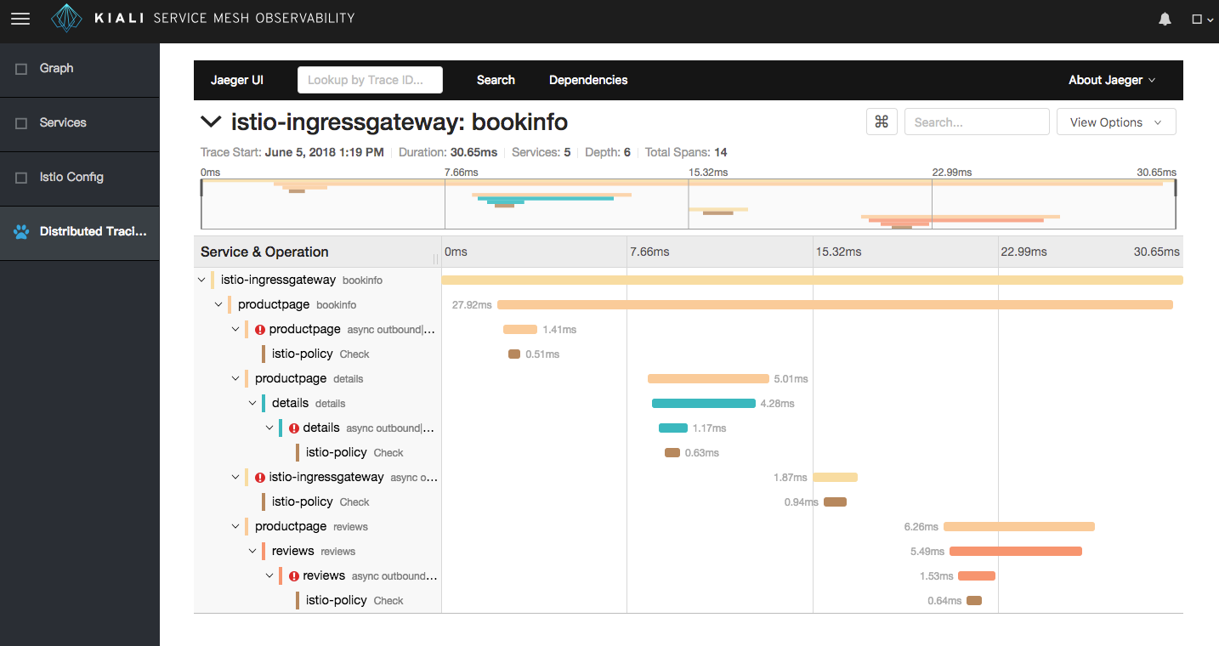
Task: Click the column resize handle beside Service & Operation
Action: tap(437, 258)
